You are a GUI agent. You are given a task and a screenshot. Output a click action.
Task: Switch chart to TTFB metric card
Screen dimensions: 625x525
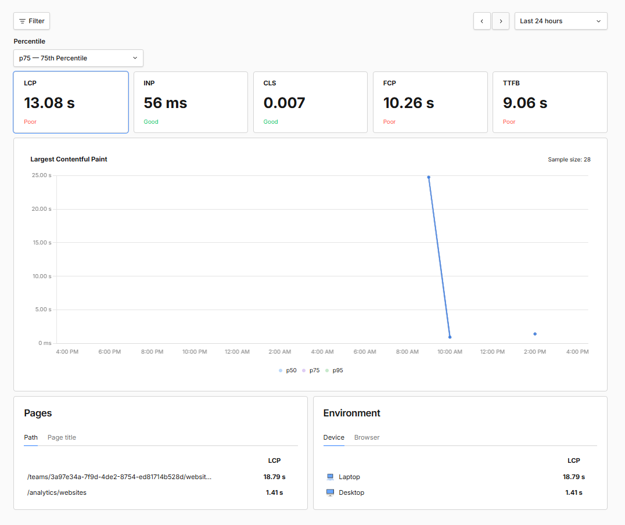point(549,102)
